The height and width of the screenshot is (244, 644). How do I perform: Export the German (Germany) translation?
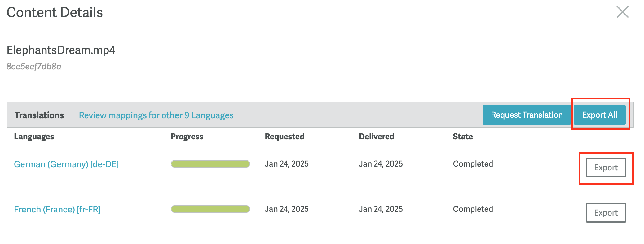[606, 168]
